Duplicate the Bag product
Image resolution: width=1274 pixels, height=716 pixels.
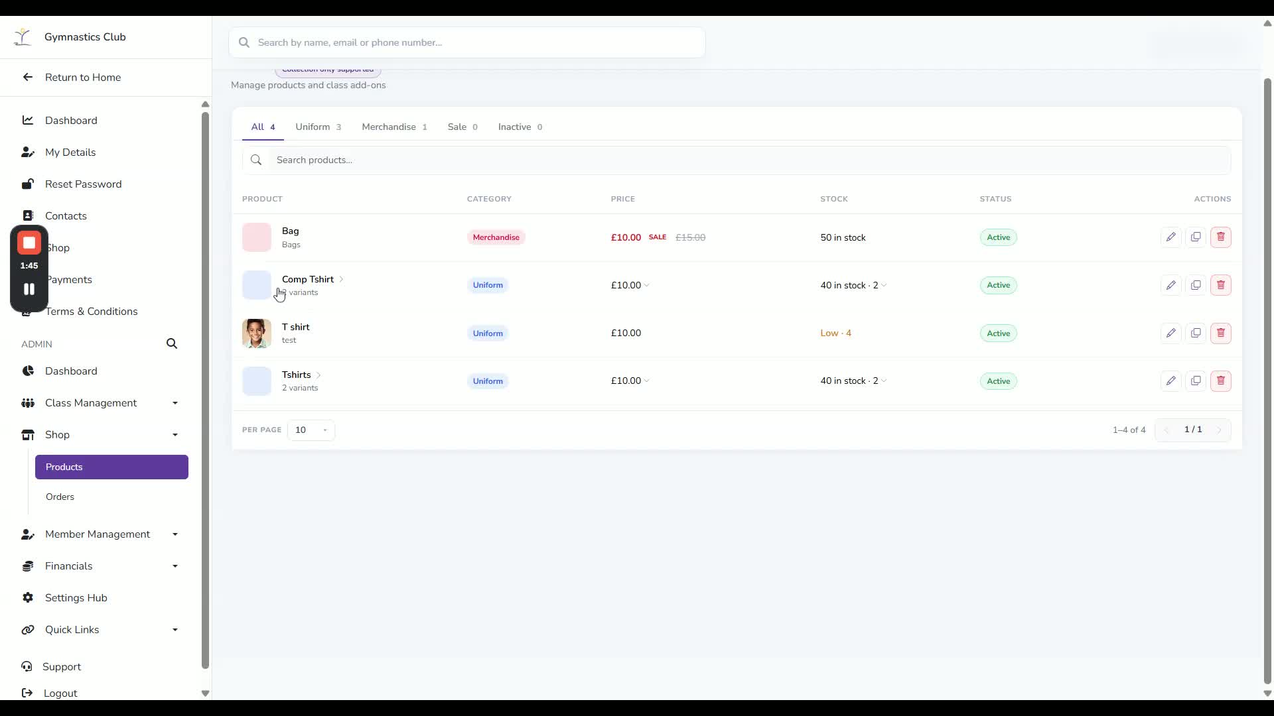point(1196,237)
